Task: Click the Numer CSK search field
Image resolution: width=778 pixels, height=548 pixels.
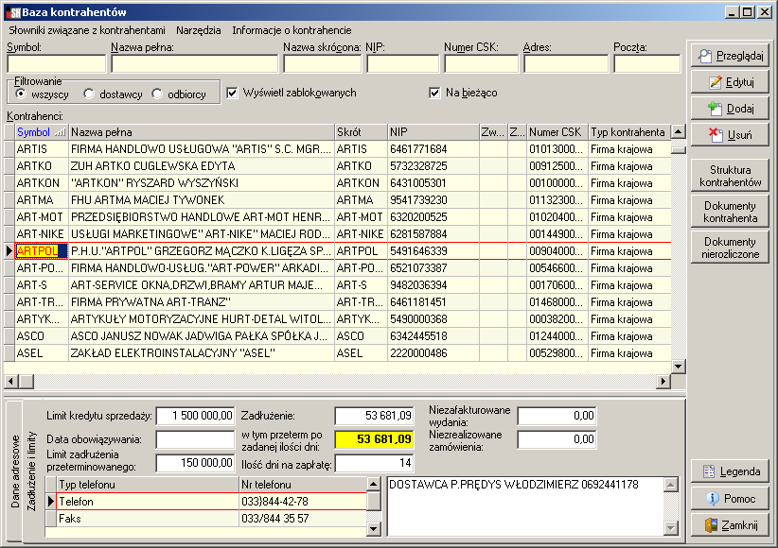Action: pos(482,64)
